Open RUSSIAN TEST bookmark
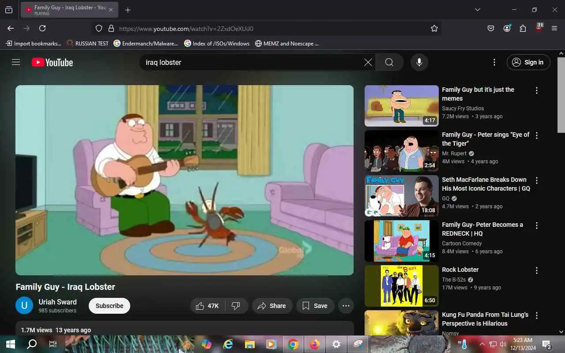The height and width of the screenshot is (353, 565). [x=87, y=43]
